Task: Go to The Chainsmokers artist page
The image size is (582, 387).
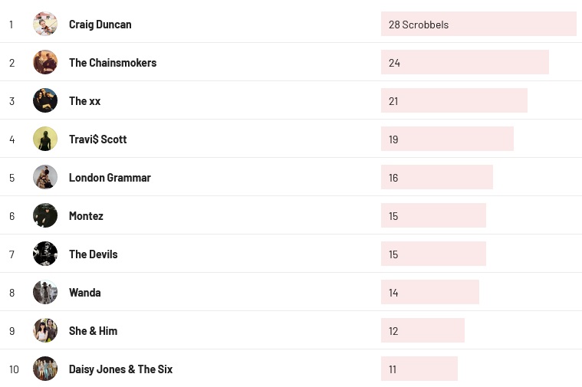Action: [113, 63]
